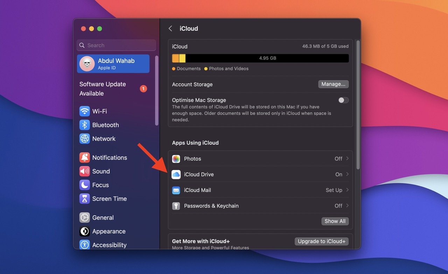
Task: Click the Account Storage label
Action: [192, 84]
